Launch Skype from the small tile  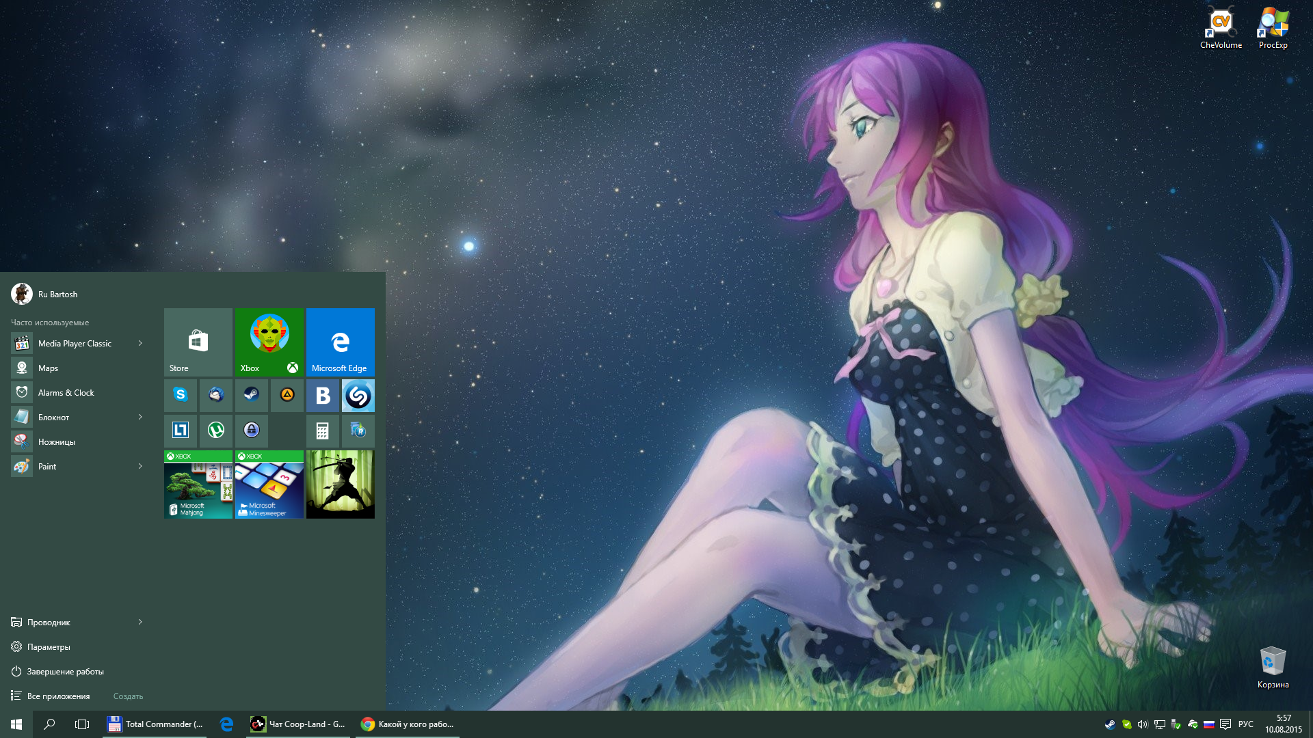coord(181,395)
